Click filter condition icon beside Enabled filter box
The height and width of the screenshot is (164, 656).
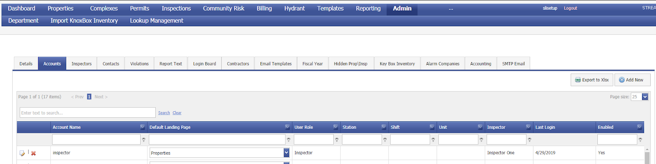640,140
